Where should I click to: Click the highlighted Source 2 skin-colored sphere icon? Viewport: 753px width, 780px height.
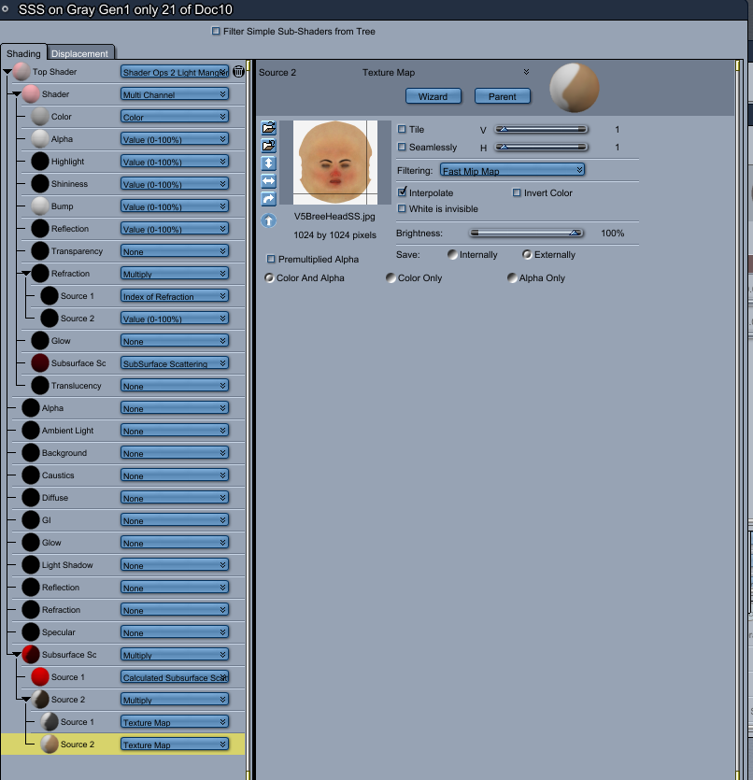point(50,745)
